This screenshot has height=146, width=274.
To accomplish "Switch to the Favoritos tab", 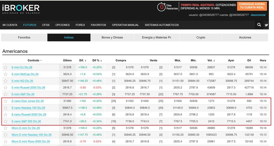I will [x=24, y=37].
